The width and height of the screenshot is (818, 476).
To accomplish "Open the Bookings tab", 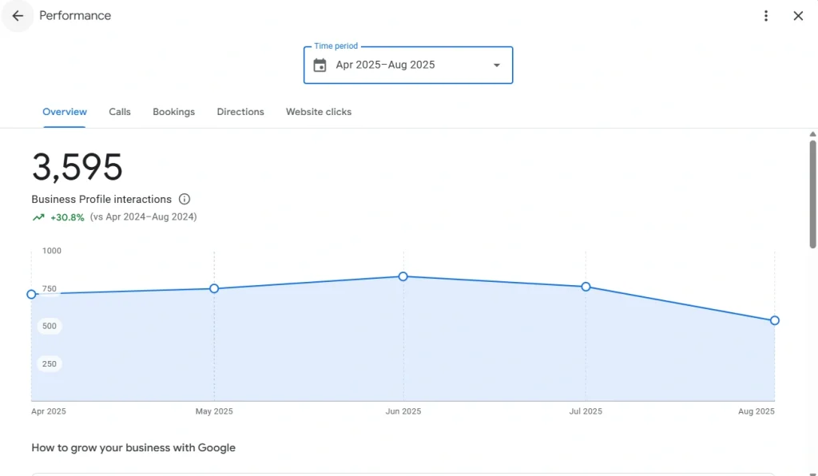I will [173, 112].
